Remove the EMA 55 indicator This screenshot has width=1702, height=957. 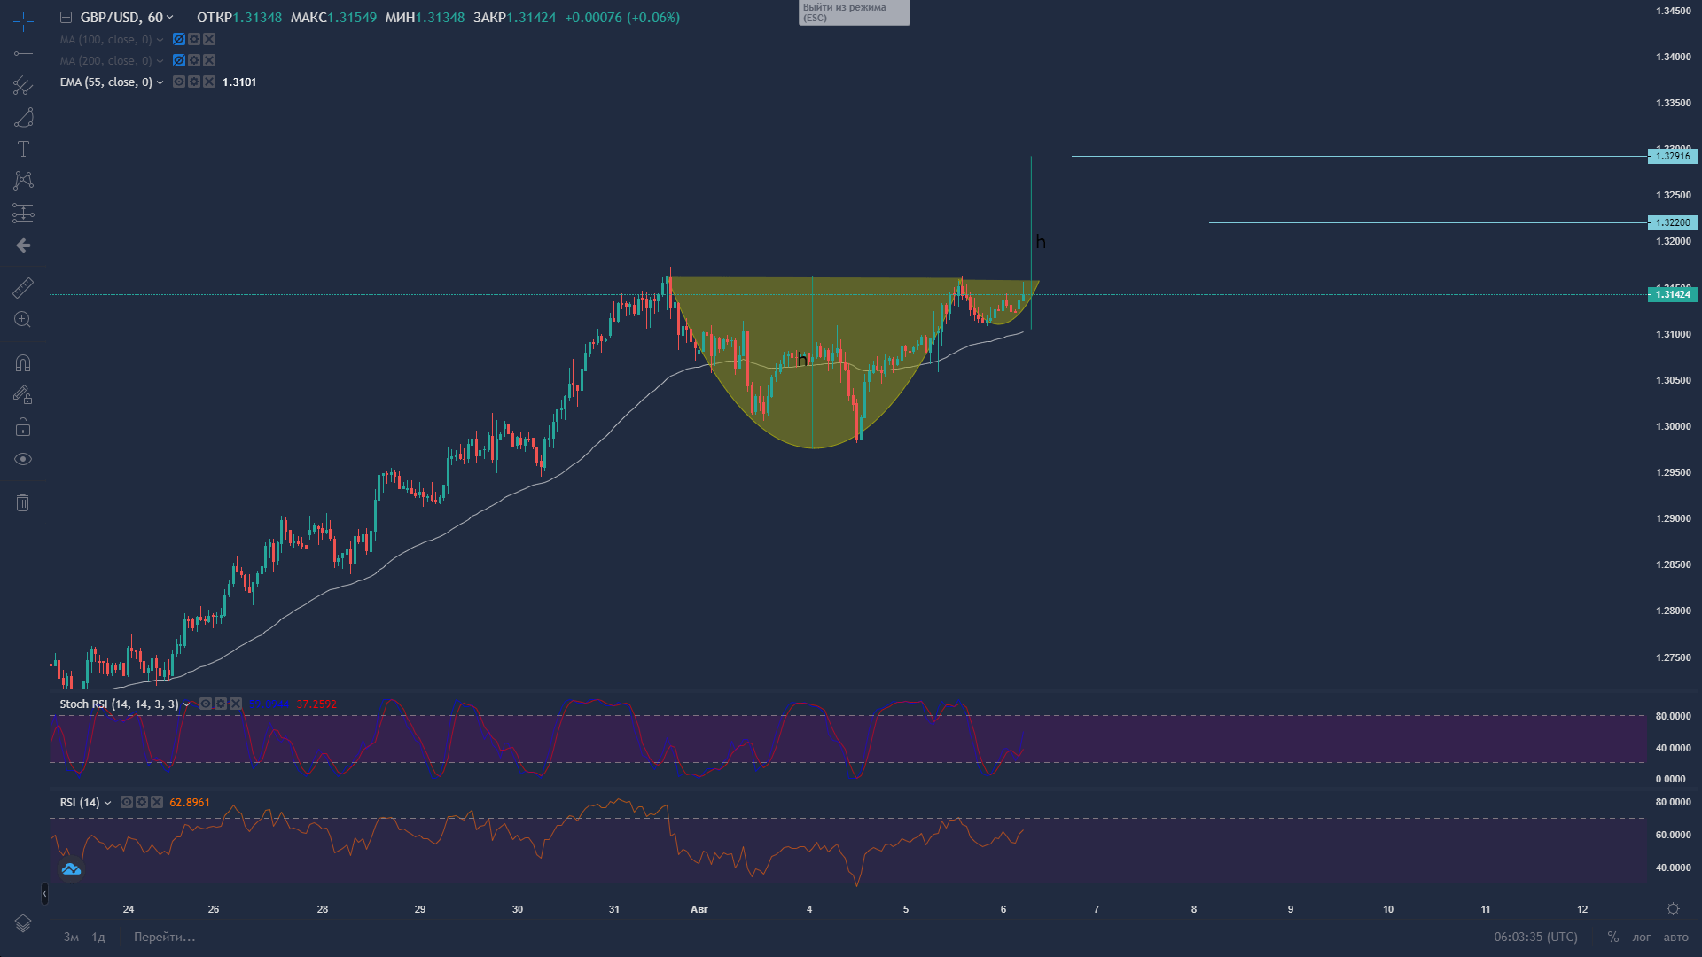point(209,82)
